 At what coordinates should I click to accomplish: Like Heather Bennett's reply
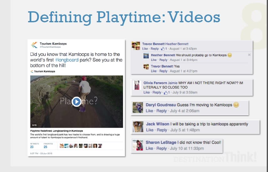click(x=154, y=60)
